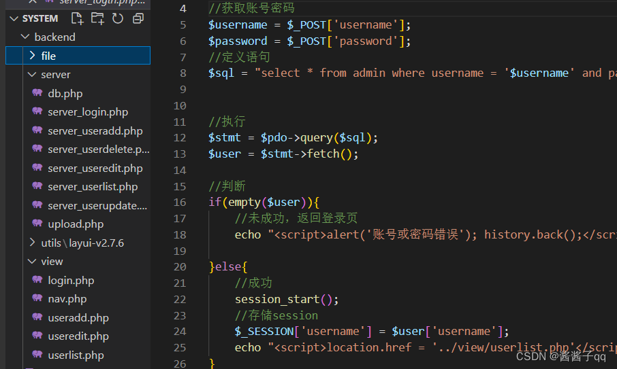Collapse the server folder
The width and height of the screenshot is (617, 369).
coord(32,74)
